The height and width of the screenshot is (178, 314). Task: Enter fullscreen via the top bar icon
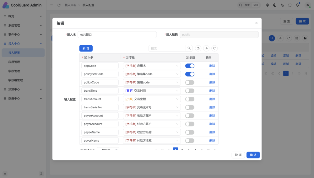(x=290, y=5)
